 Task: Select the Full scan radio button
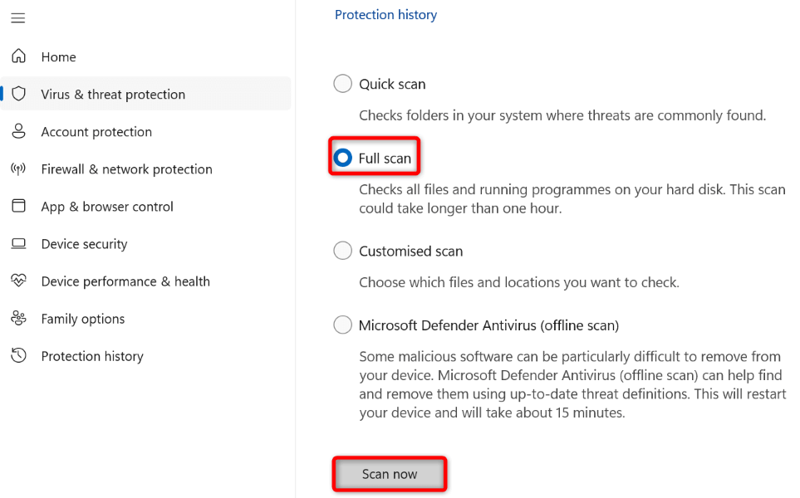coord(342,158)
